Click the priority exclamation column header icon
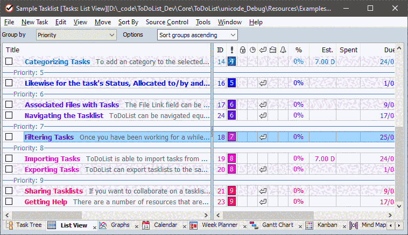 [231, 50]
